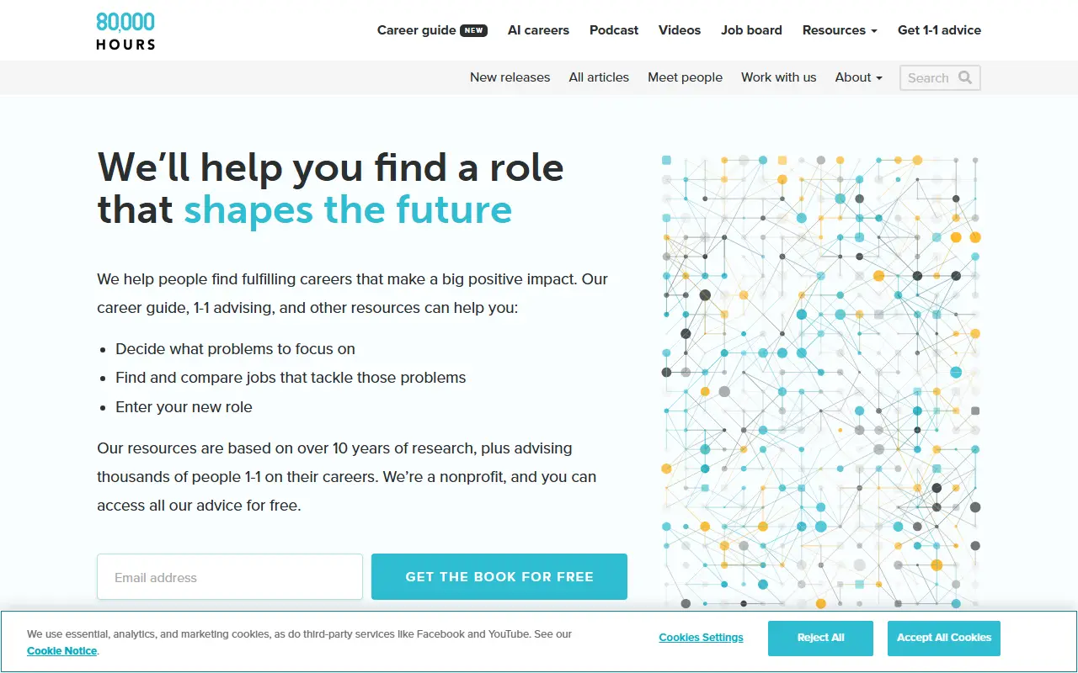Open the AI careers page
The image size is (1078, 673).
point(538,30)
